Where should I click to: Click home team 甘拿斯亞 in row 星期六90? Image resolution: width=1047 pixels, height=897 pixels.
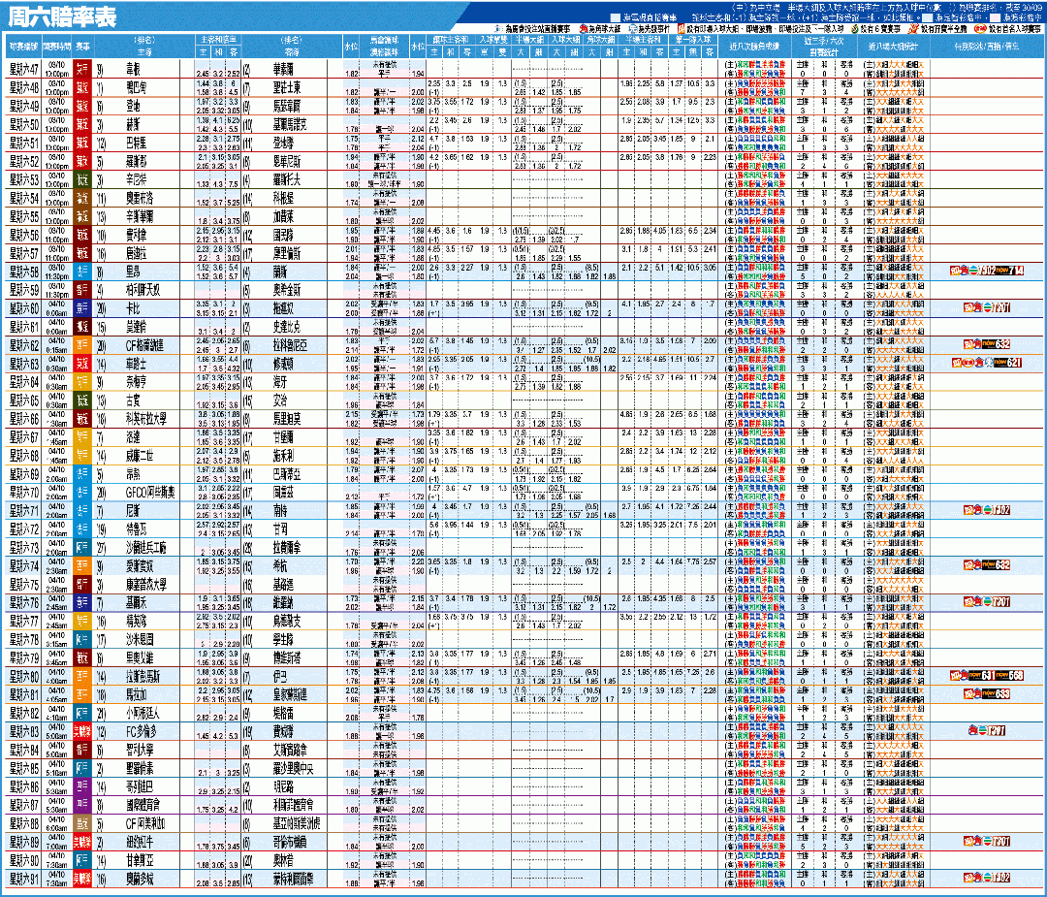140,860
